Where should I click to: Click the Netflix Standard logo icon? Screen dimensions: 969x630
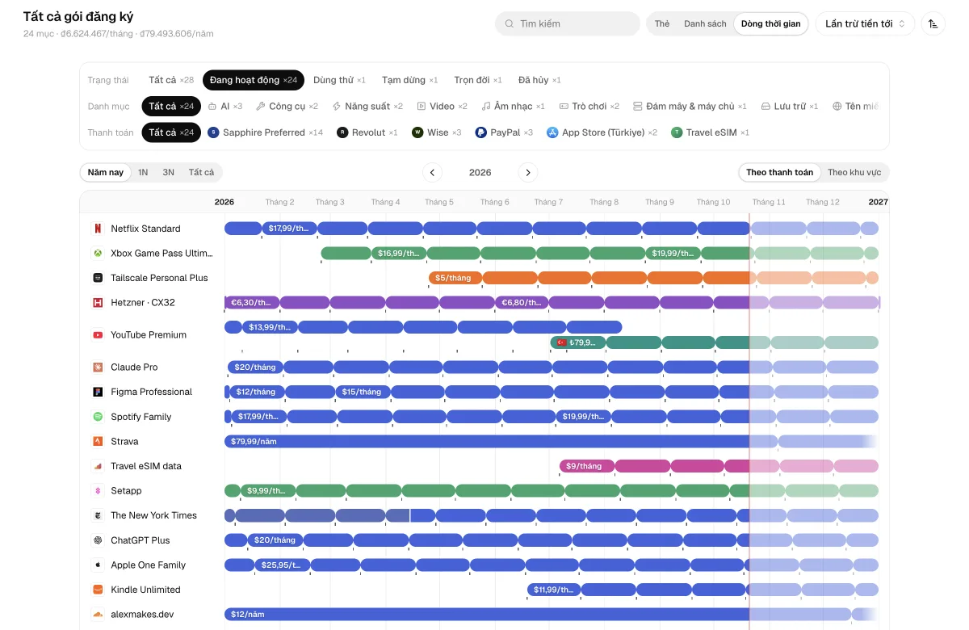(x=98, y=229)
